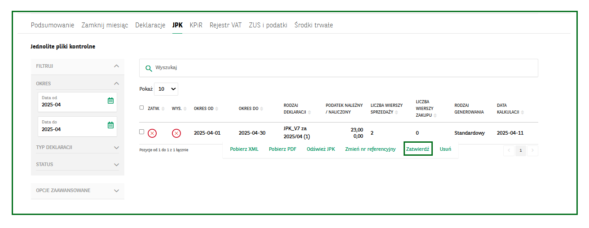The image size is (589, 228).
Task: Click 'Pozycje od 1 do 1 z 1 łącznie' text
Action: (164, 150)
